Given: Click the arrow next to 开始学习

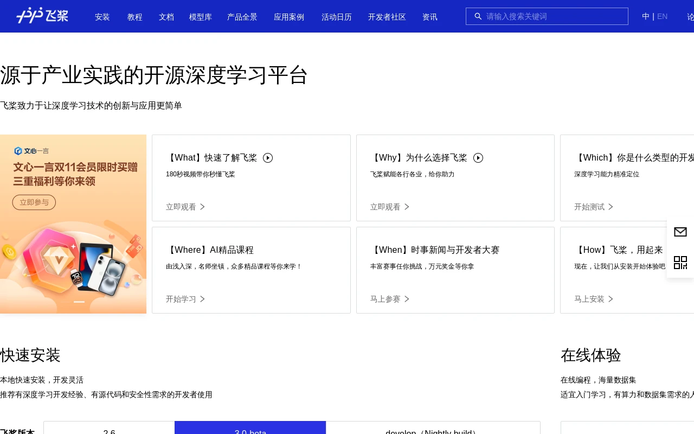Looking at the screenshot, I should coord(202,299).
